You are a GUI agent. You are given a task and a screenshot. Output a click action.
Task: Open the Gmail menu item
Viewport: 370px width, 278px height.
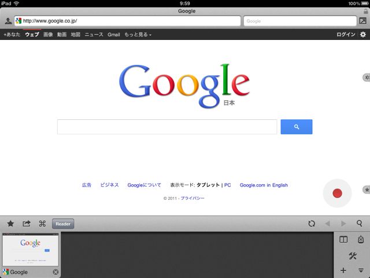coord(114,35)
